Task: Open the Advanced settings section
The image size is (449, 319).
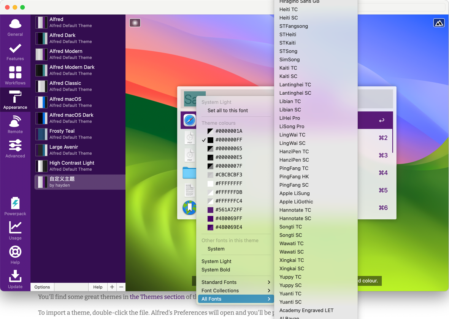Action: [15, 149]
